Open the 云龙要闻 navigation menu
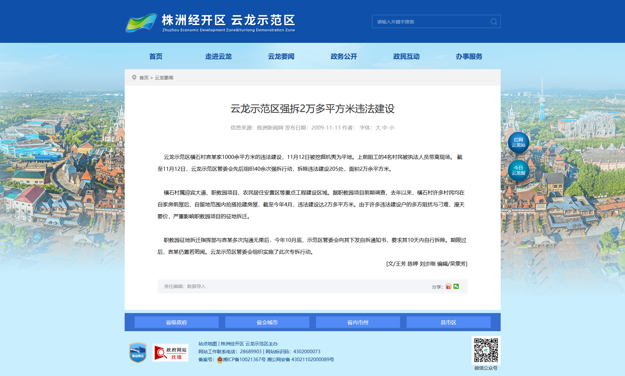 [281, 56]
